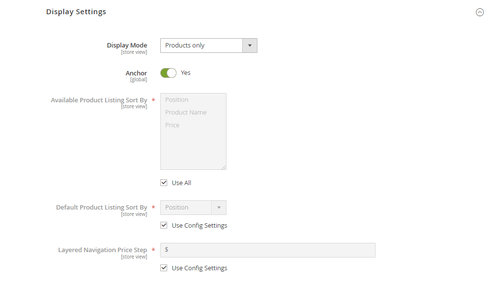Uncheck Use Config Settings under Default Product Listing Sort By
The width and height of the screenshot is (502, 282).
pyautogui.click(x=164, y=225)
